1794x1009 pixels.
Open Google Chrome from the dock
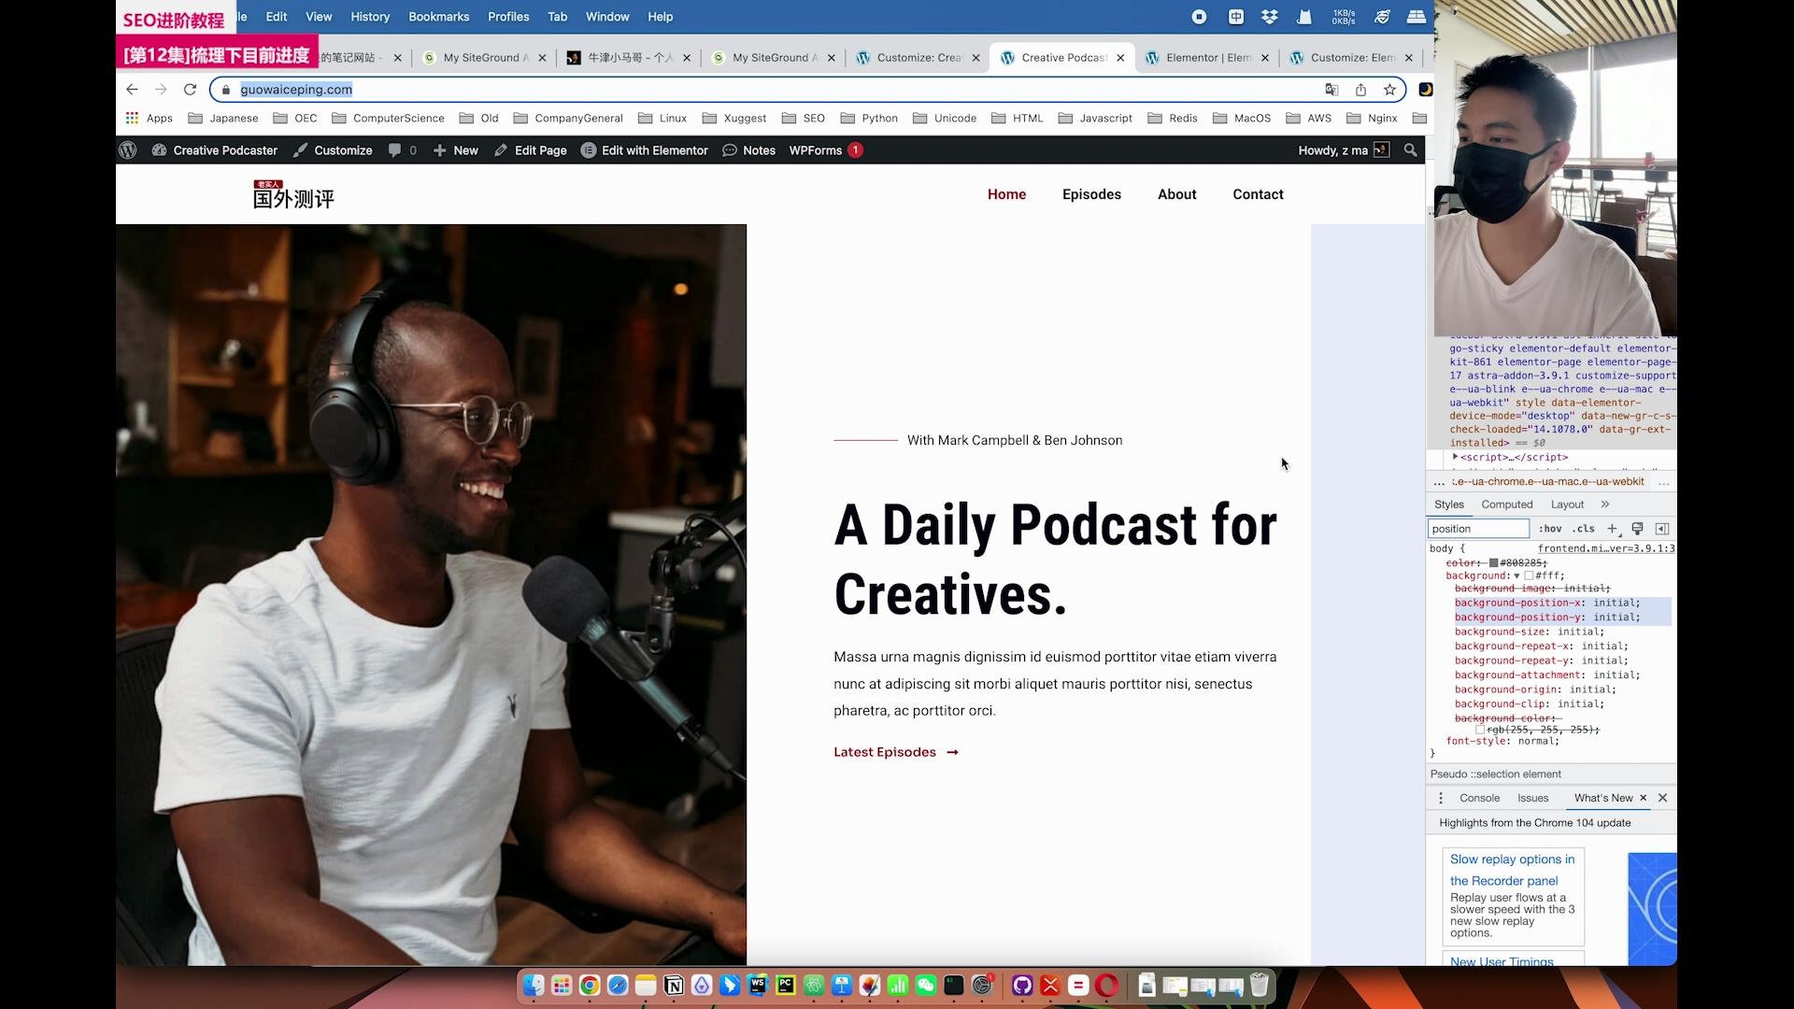(x=590, y=986)
